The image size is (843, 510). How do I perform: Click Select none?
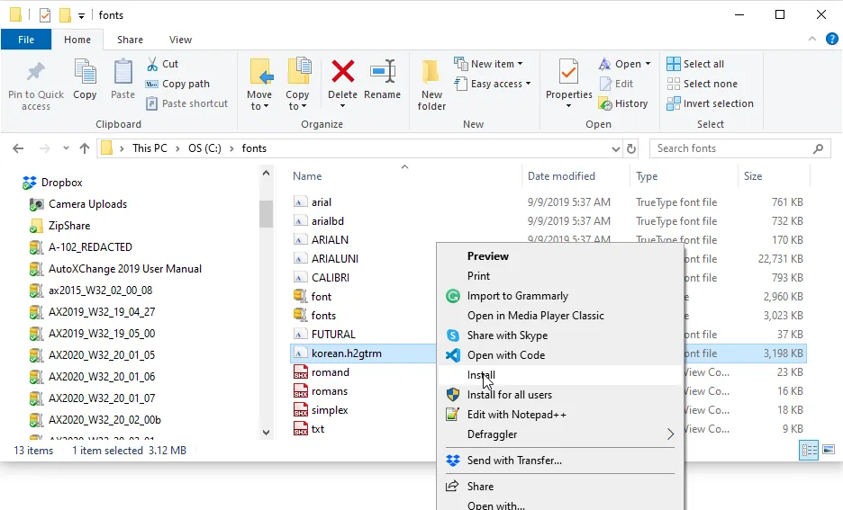pyautogui.click(x=702, y=84)
